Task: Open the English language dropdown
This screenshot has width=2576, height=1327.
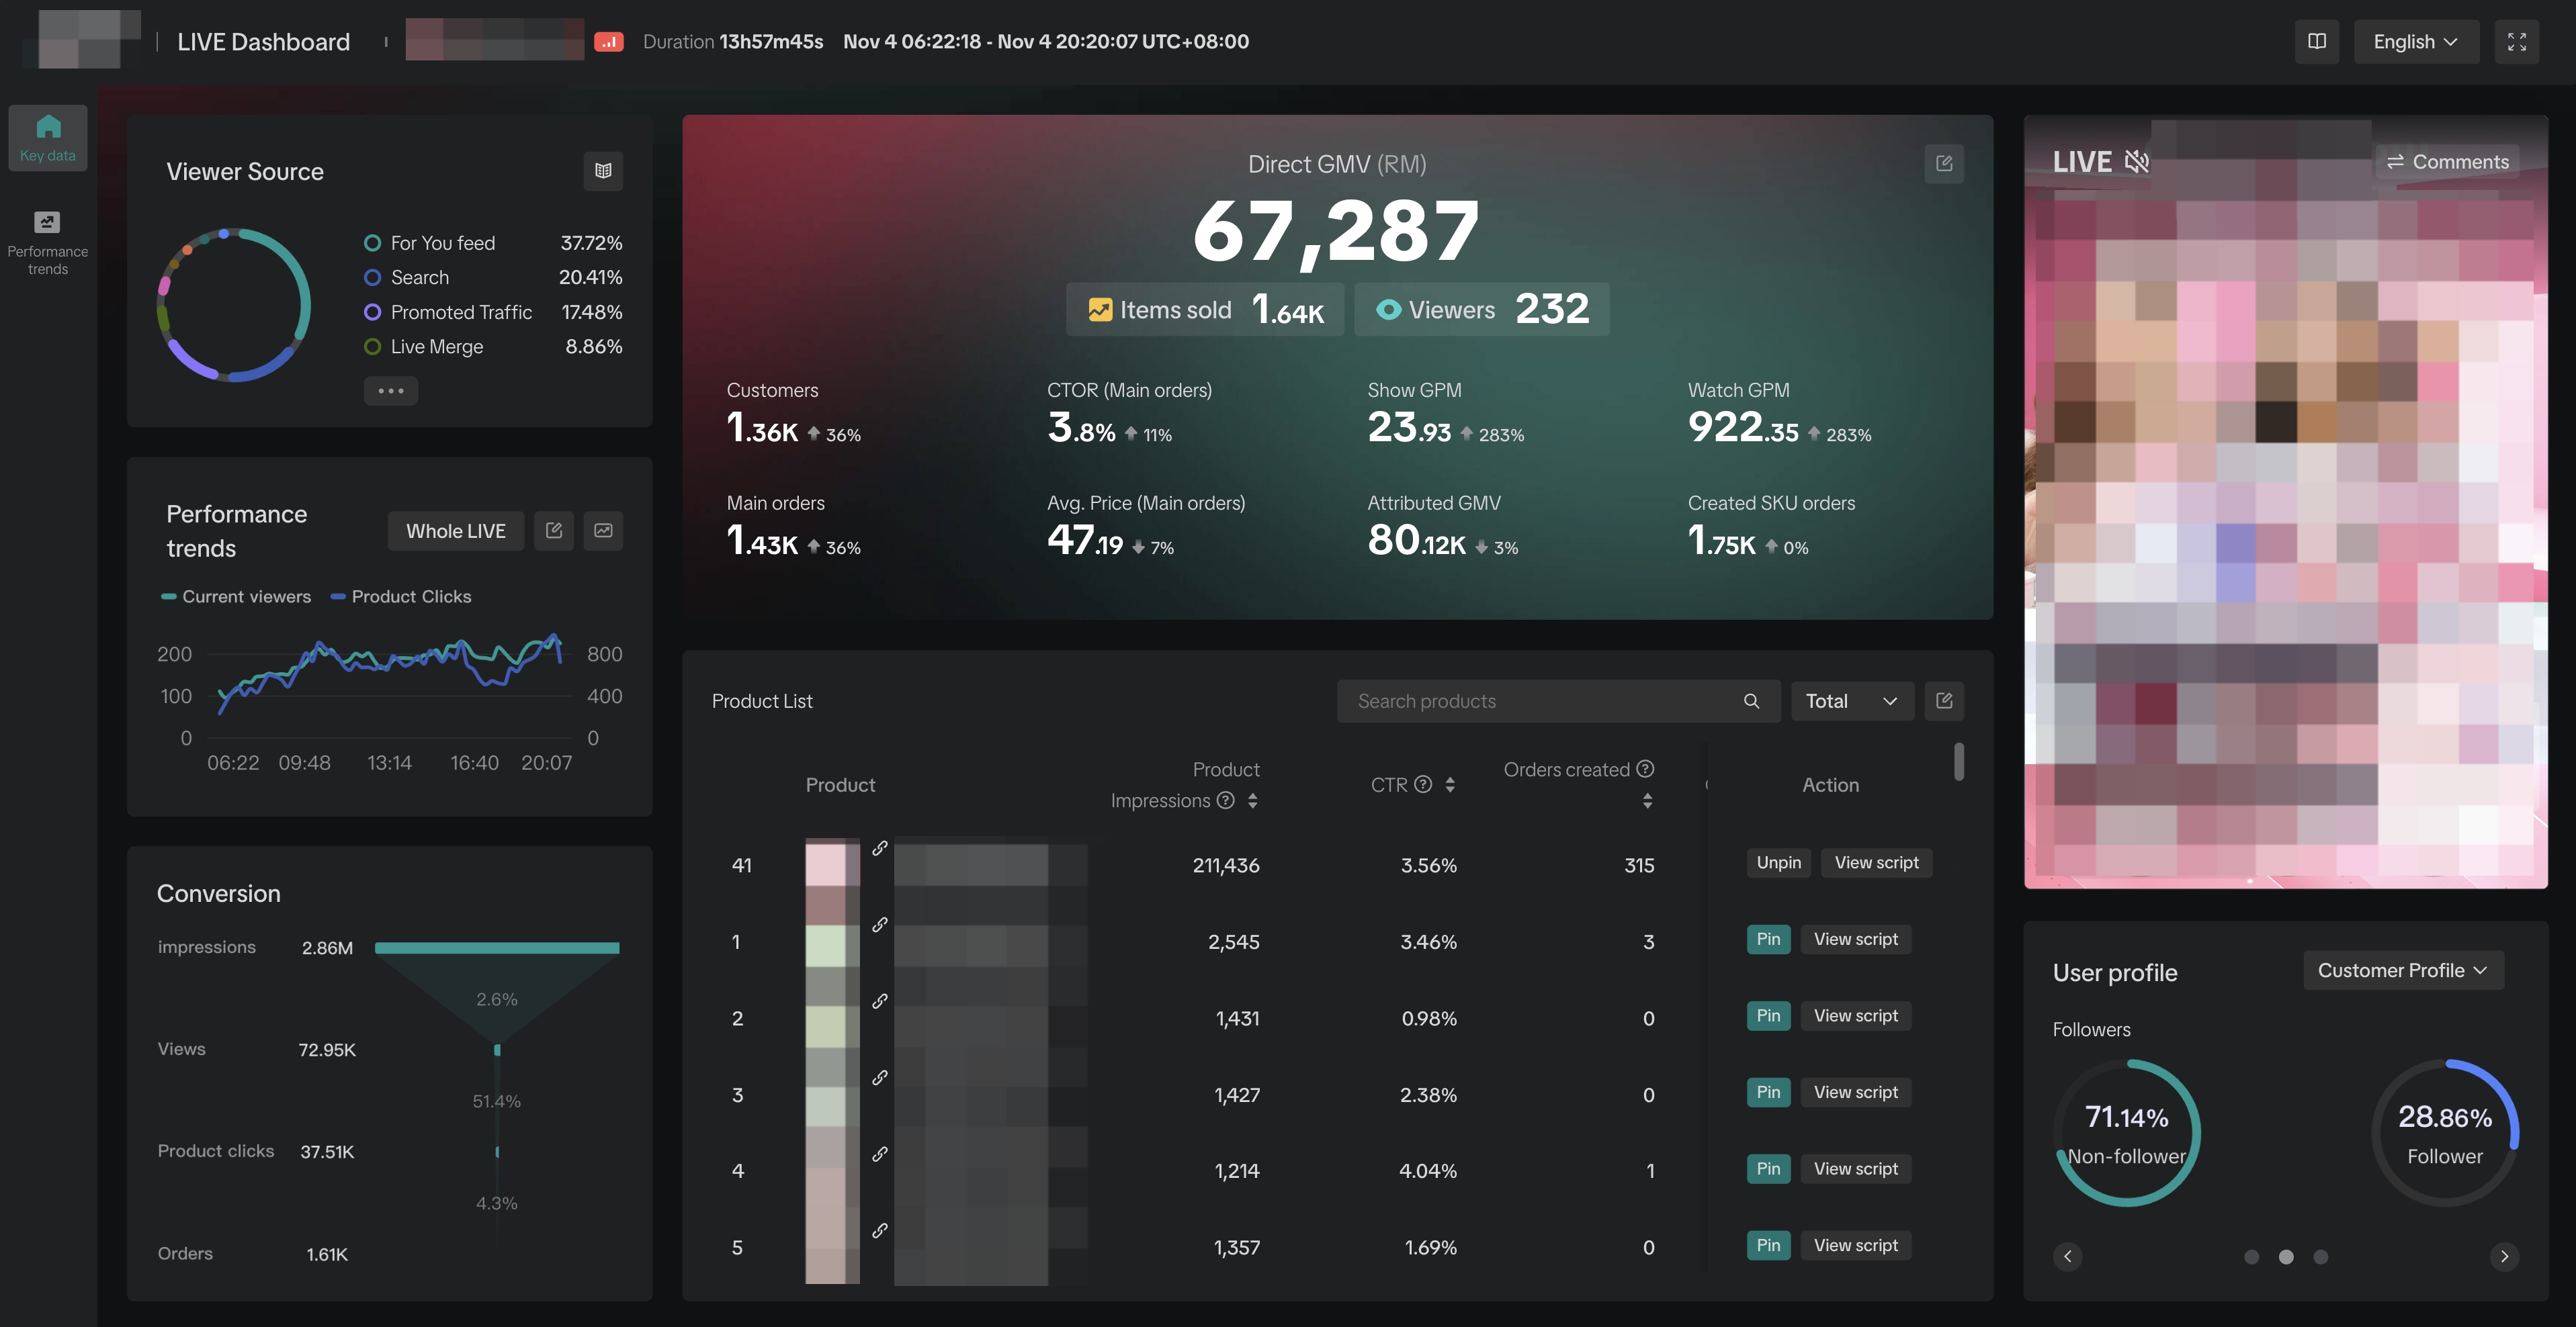Action: [2416, 41]
